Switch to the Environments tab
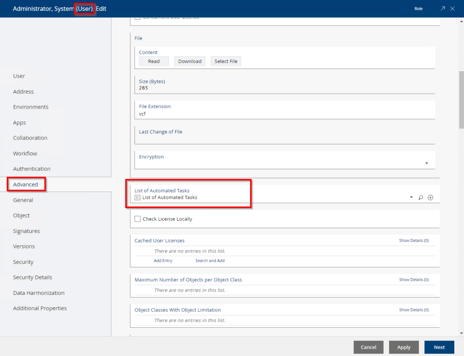Viewport: 464px width, 356px height. click(x=31, y=107)
